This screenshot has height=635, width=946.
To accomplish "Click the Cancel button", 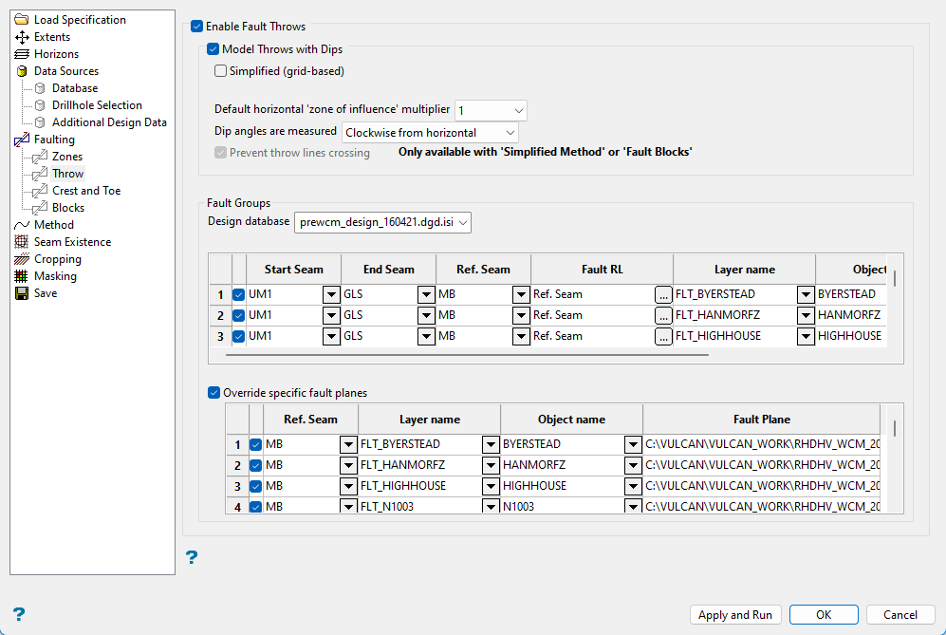I will point(900,615).
